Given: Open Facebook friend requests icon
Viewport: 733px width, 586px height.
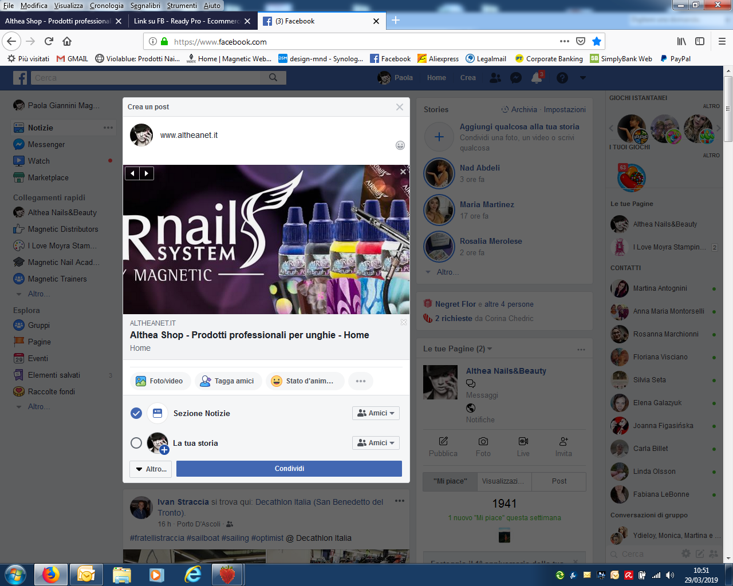Looking at the screenshot, I should click(496, 78).
